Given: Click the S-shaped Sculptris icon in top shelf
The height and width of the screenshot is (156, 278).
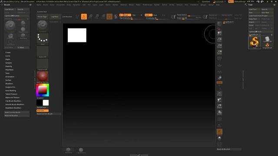Looking at the screenshot, I should [x=116, y=16].
